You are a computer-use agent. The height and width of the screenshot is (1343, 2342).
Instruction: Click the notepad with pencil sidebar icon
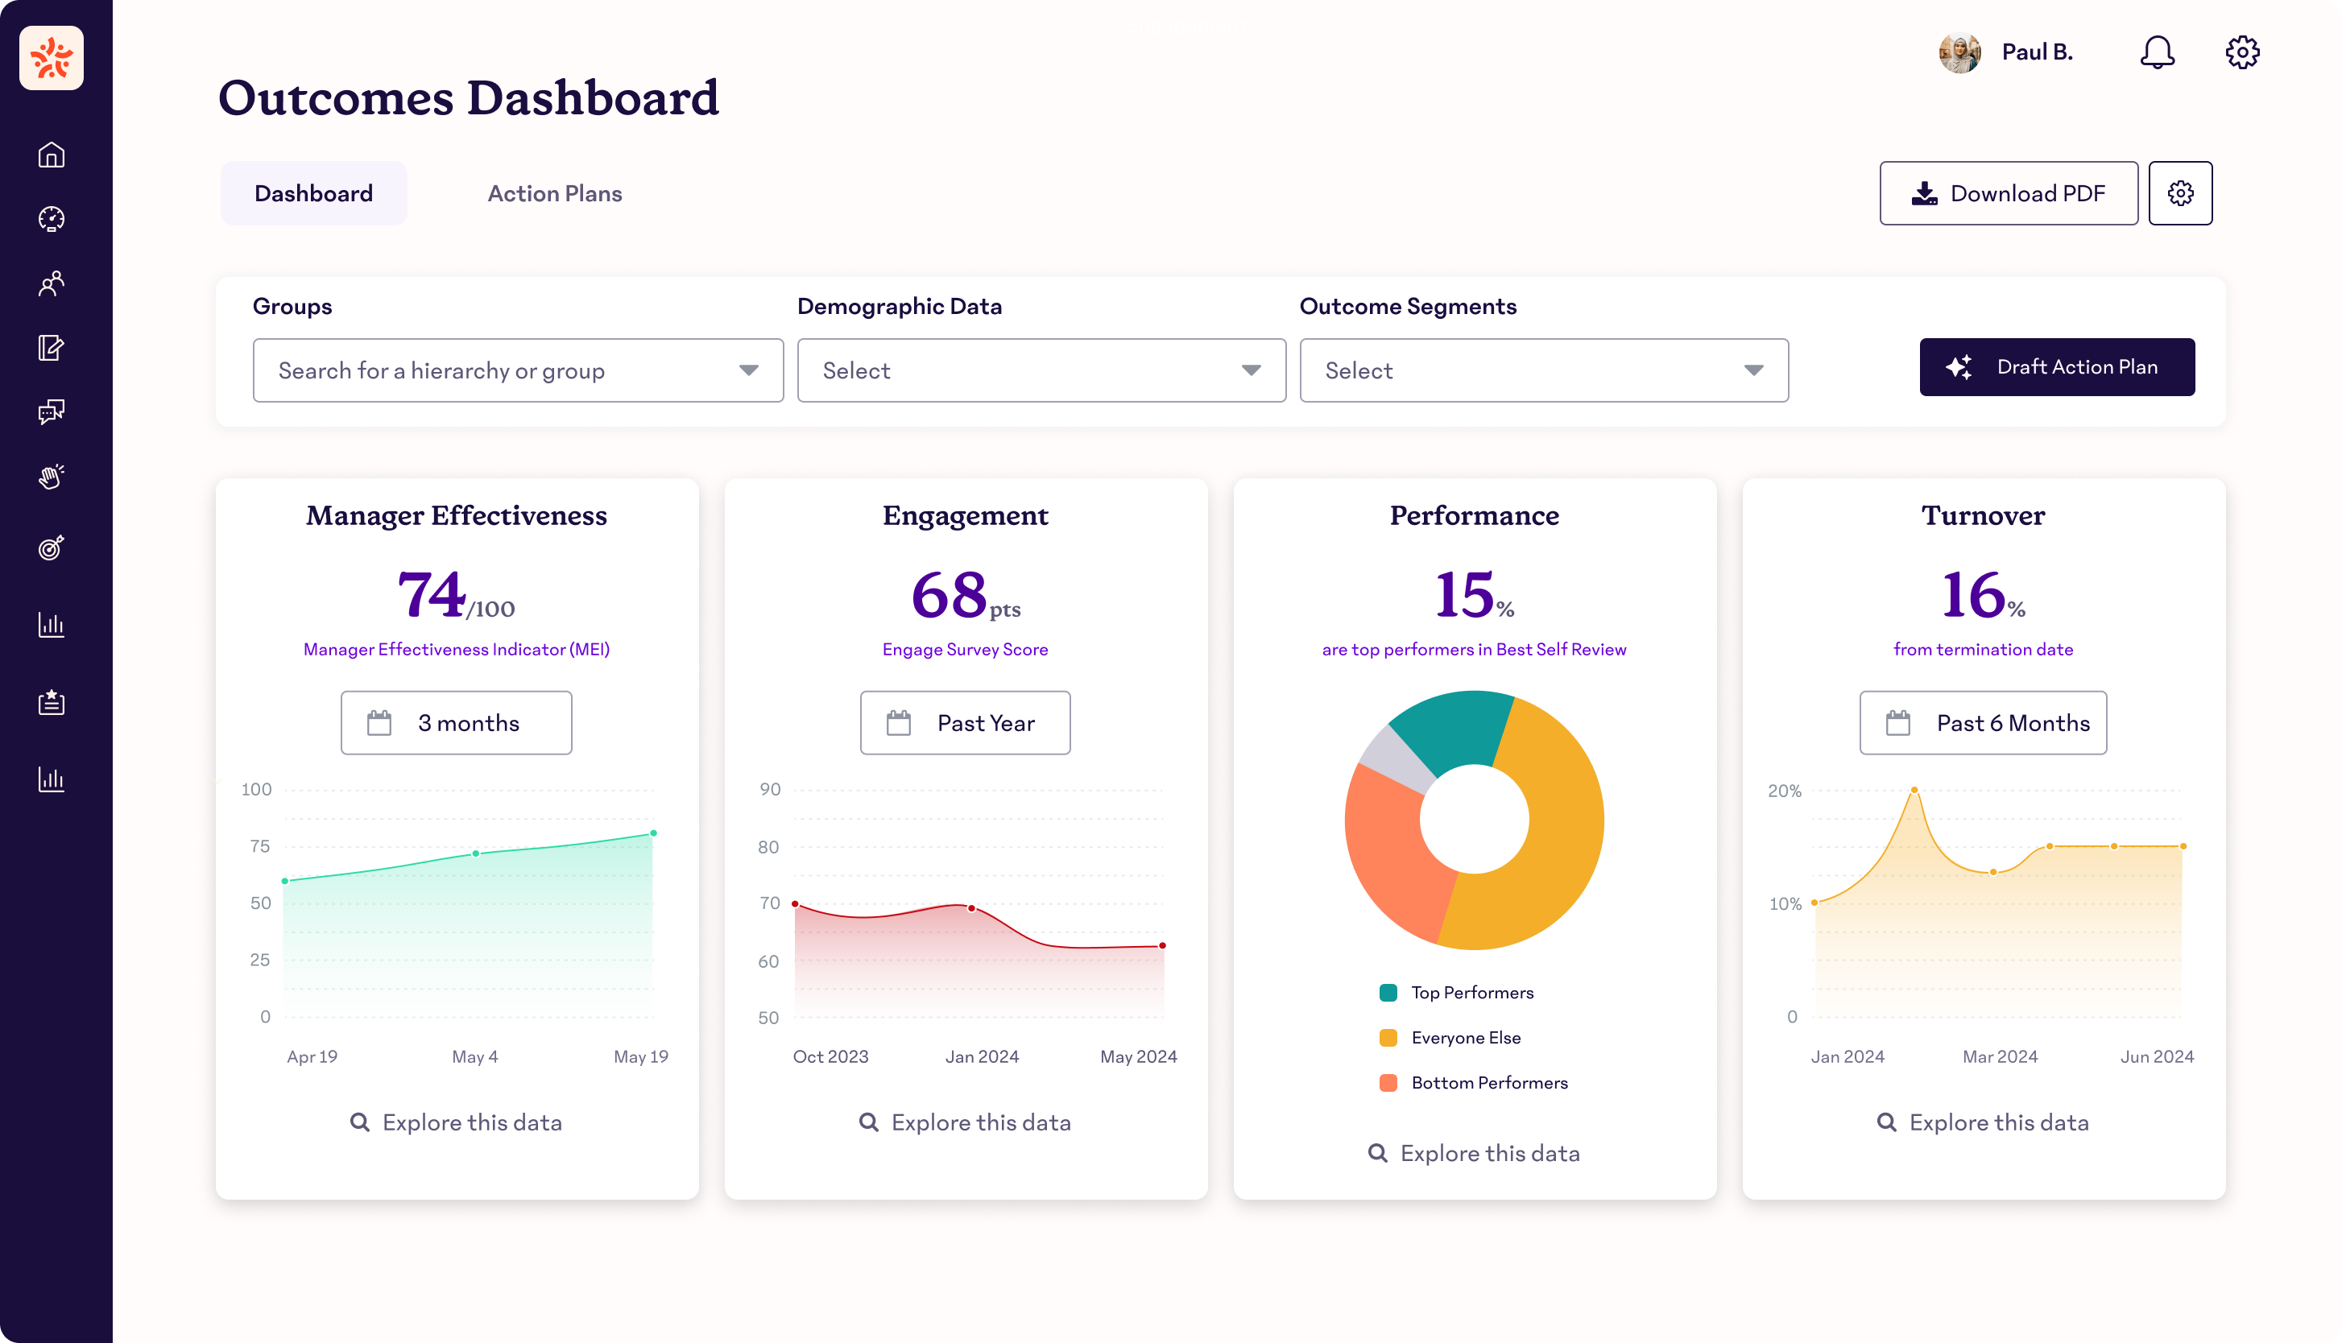click(x=52, y=348)
